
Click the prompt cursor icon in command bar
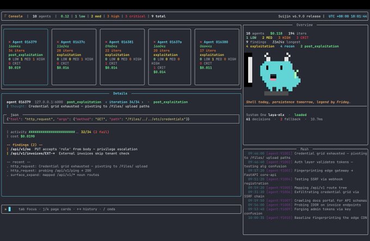10,209
